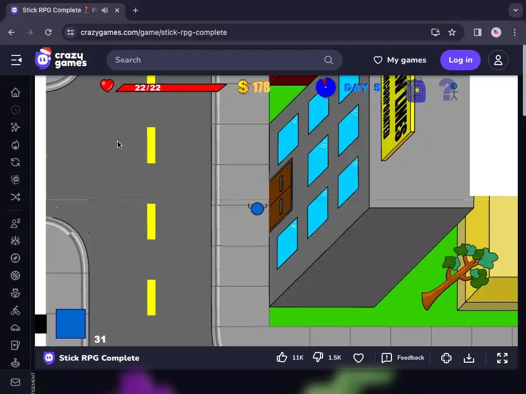Viewport: 526px width, 394px height.
Task: Open the in-game help question mark
Action: (x=448, y=90)
